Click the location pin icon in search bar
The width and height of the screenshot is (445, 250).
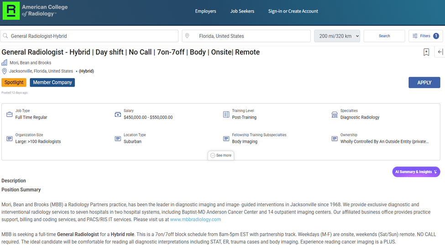[187, 36]
